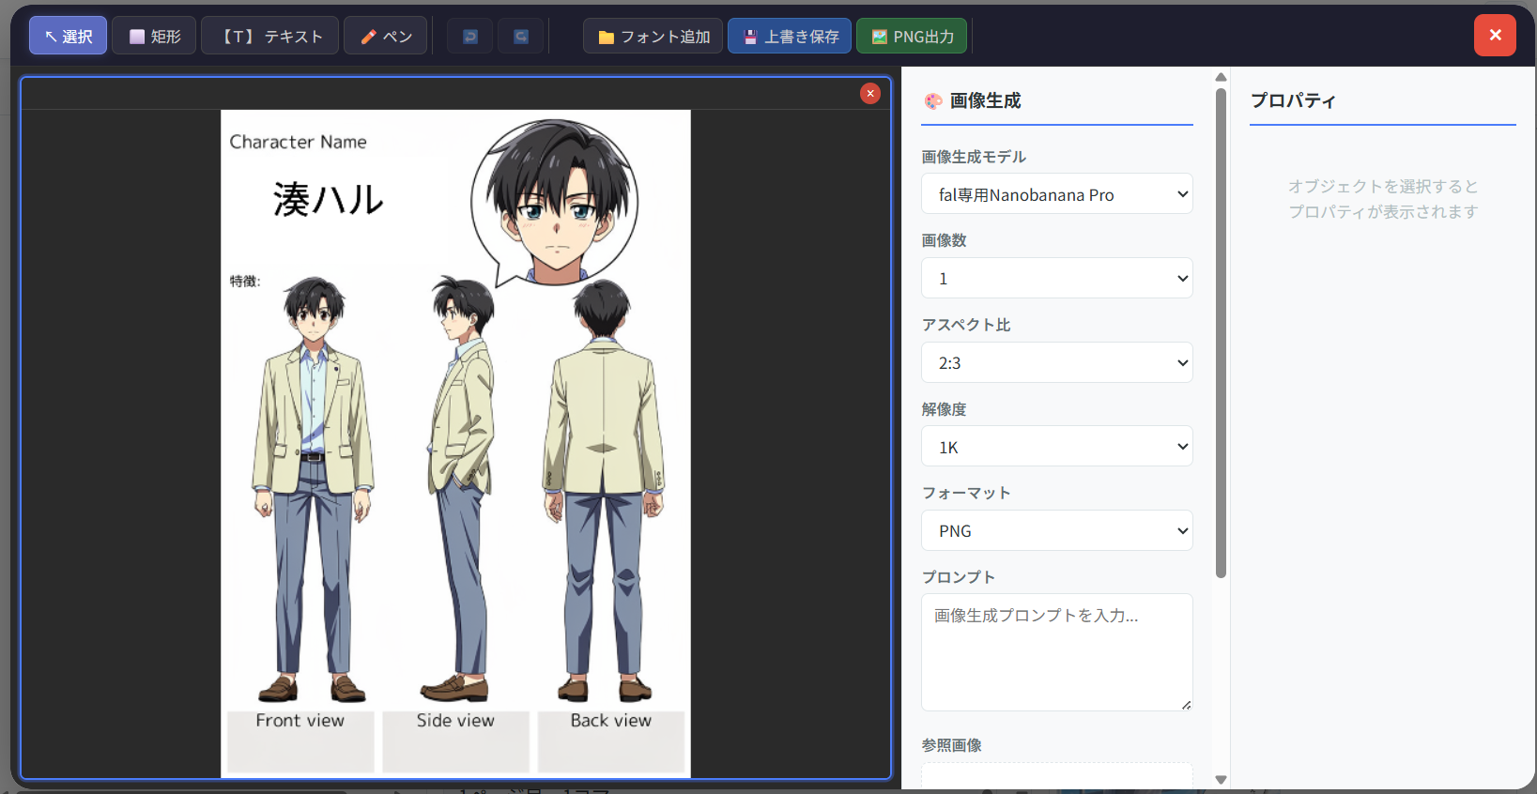This screenshot has height=794, width=1537.
Task: Open フォント追加 to add a font
Action: (x=653, y=36)
